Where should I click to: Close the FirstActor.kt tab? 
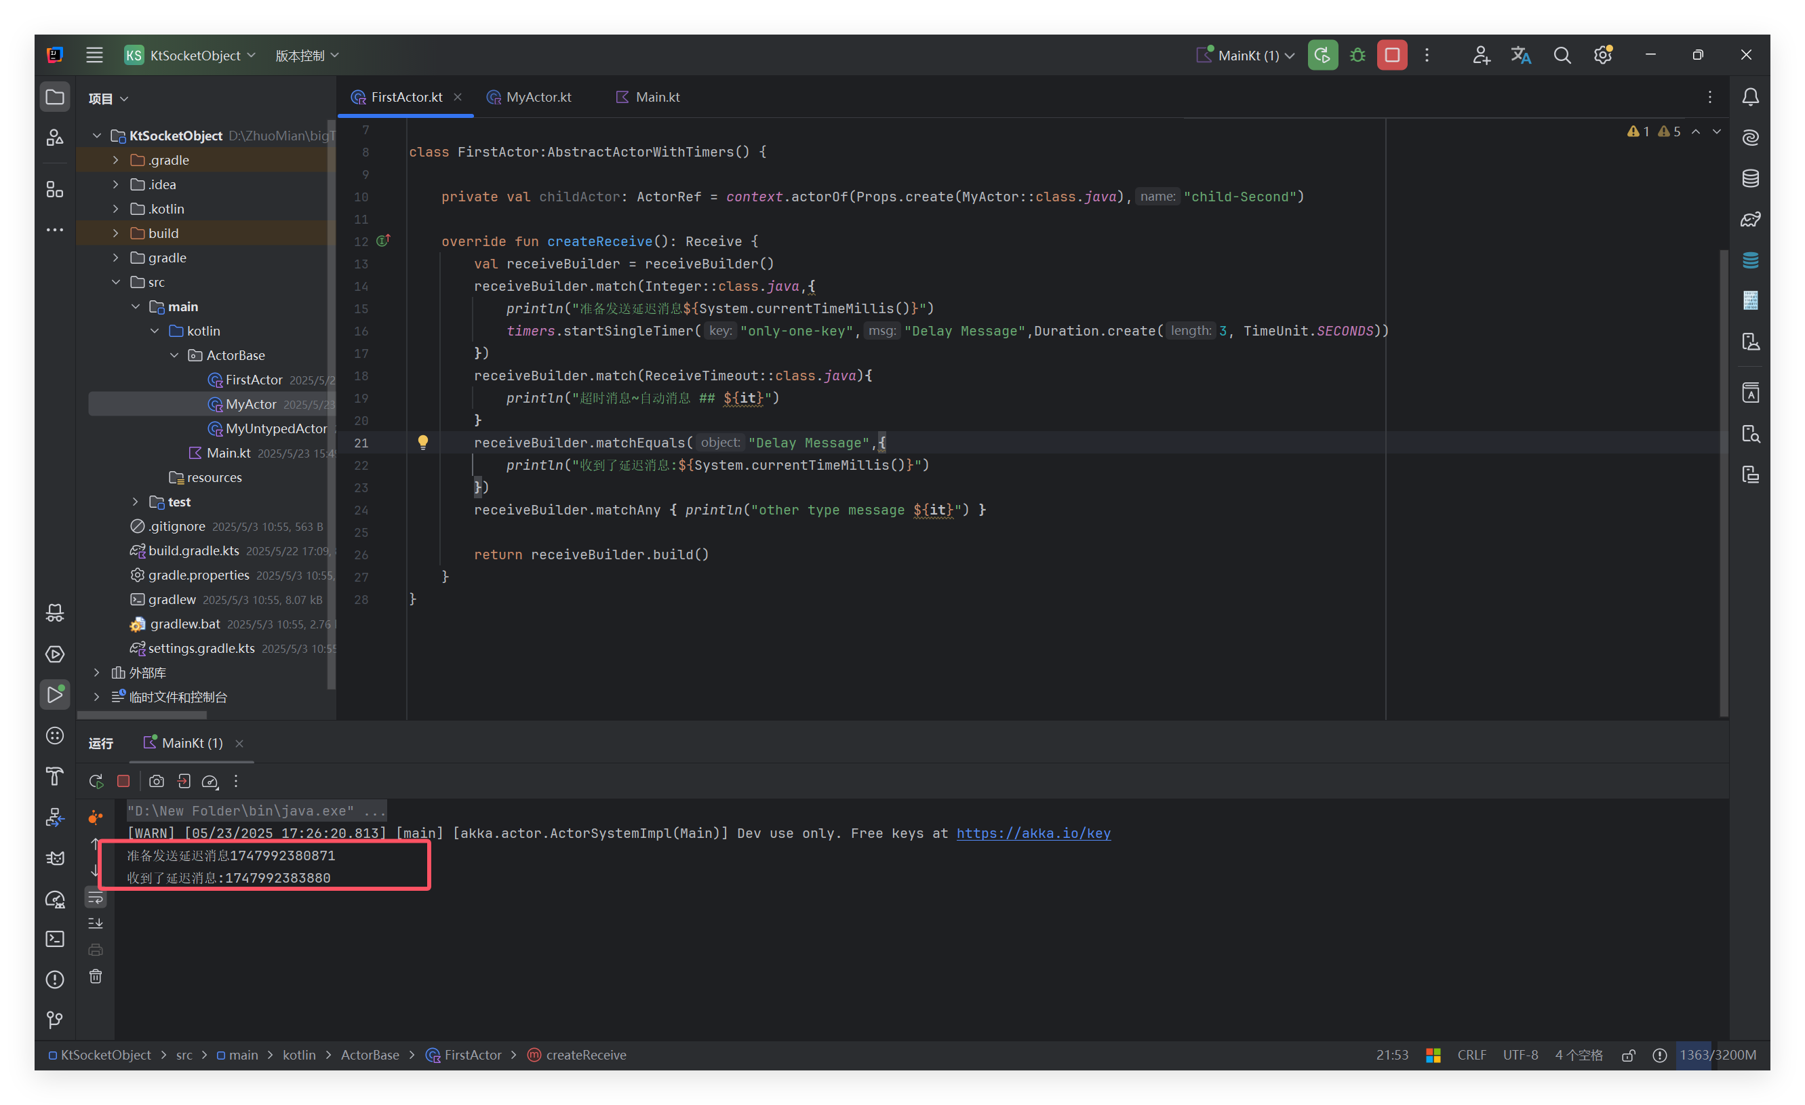(x=457, y=97)
